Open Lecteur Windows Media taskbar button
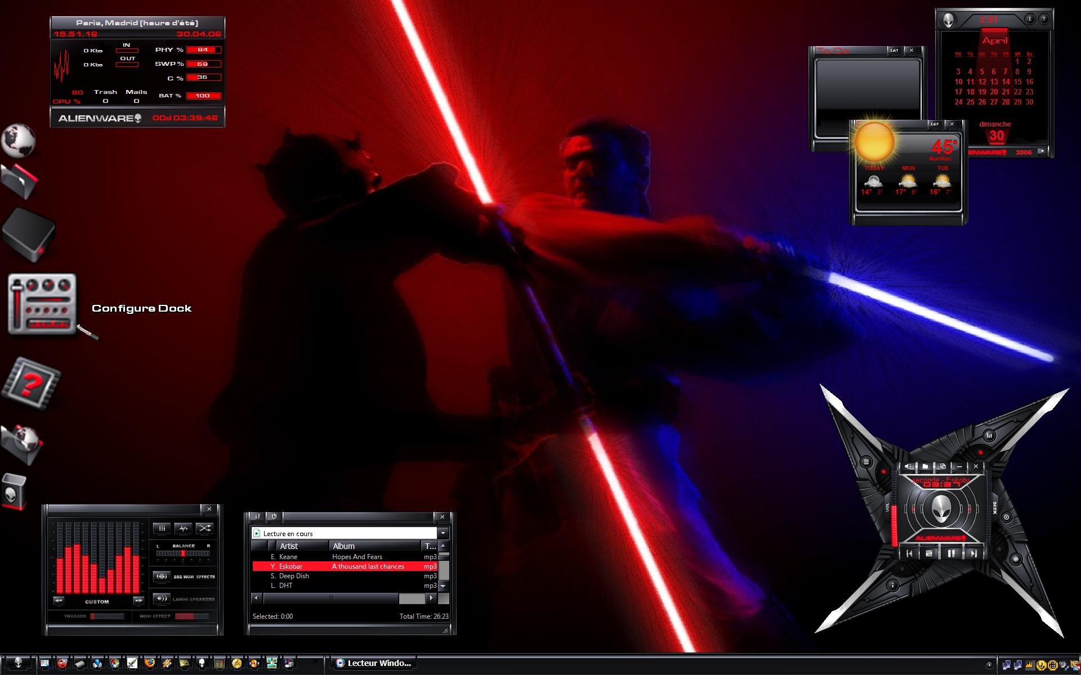1081x675 pixels. coord(374,663)
